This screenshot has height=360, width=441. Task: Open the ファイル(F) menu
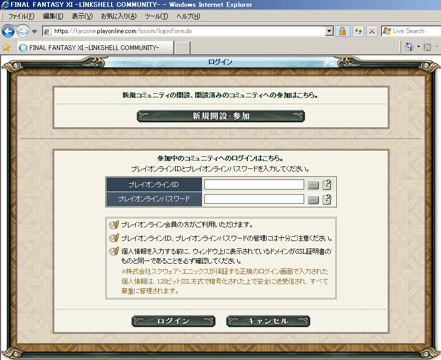coord(22,16)
